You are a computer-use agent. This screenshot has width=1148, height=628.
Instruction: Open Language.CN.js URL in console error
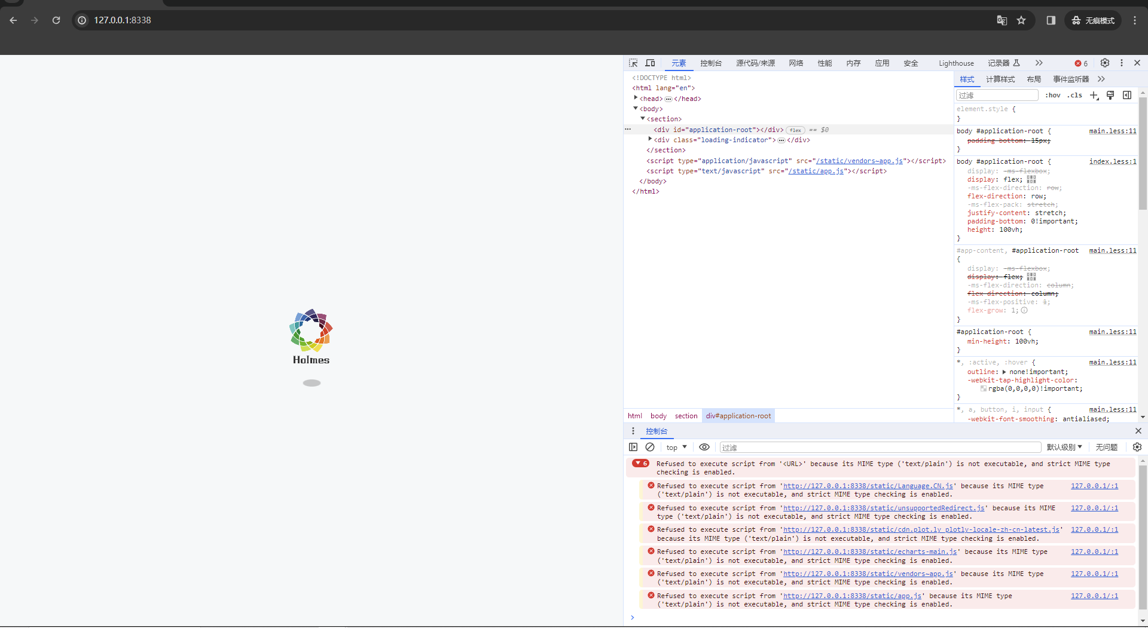pos(868,486)
